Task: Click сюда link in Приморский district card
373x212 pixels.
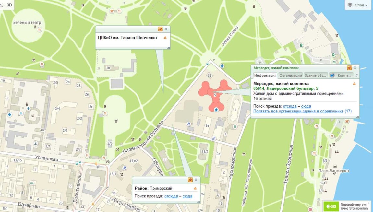Action: click(x=187, y=196)
